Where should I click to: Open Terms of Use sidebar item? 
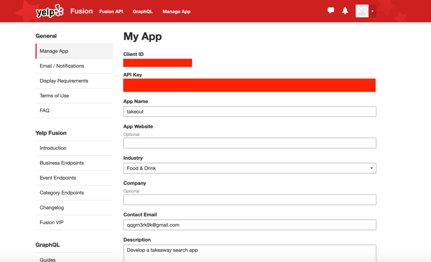click(74, 96)
